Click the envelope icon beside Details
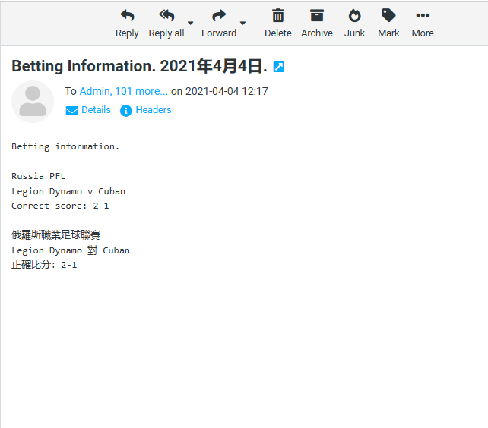The image size is (488, 428). (72, 111)
